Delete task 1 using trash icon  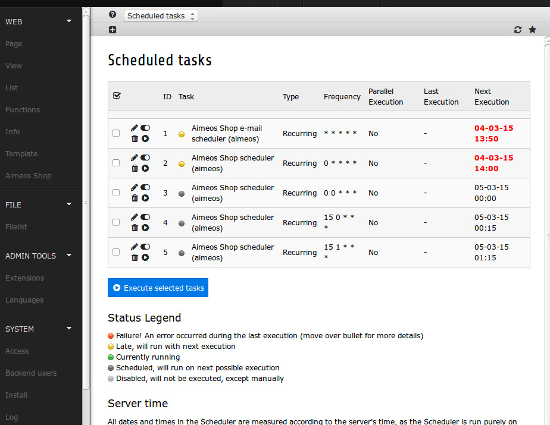[x=135, y=138]
